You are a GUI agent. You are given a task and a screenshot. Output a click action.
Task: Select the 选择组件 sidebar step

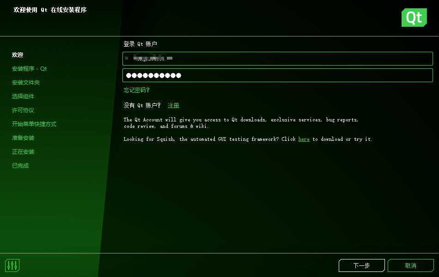tap(23, 96)
